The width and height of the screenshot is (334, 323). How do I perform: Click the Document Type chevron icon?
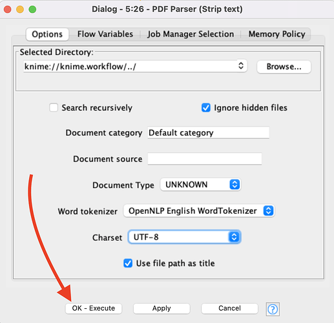tap(235, 185)
